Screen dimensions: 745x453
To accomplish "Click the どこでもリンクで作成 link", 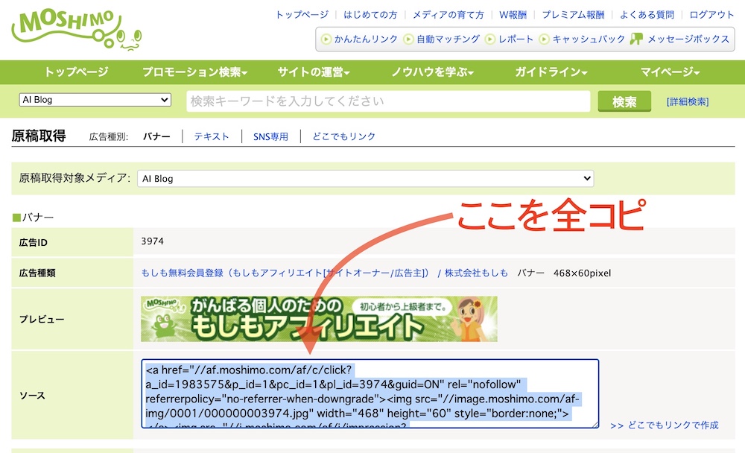I will click(665, 425).
